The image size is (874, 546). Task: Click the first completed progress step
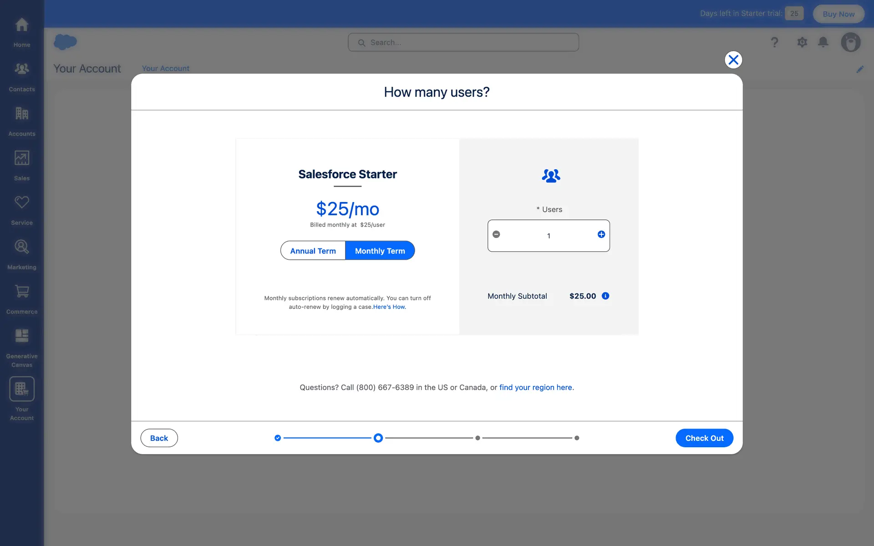[x=278, y=438]
